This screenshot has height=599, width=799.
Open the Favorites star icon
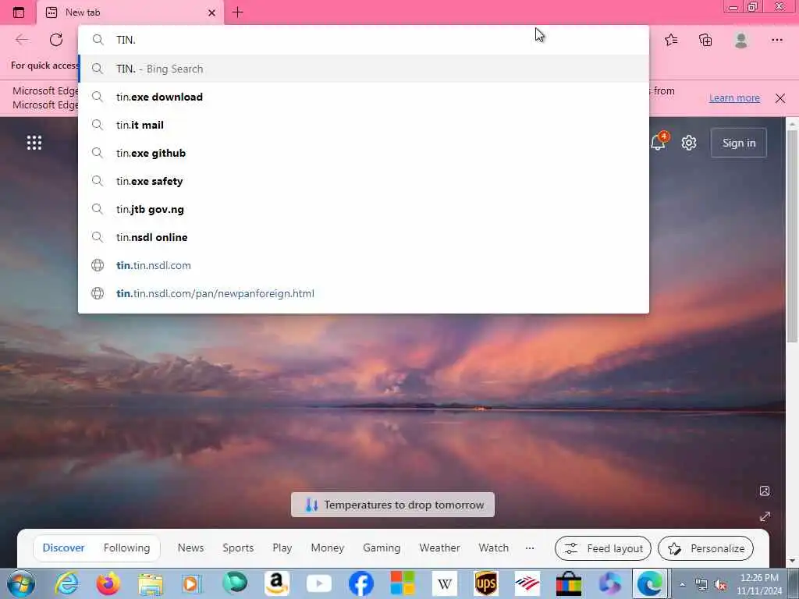pyautogui.click(x=671, y=40)
